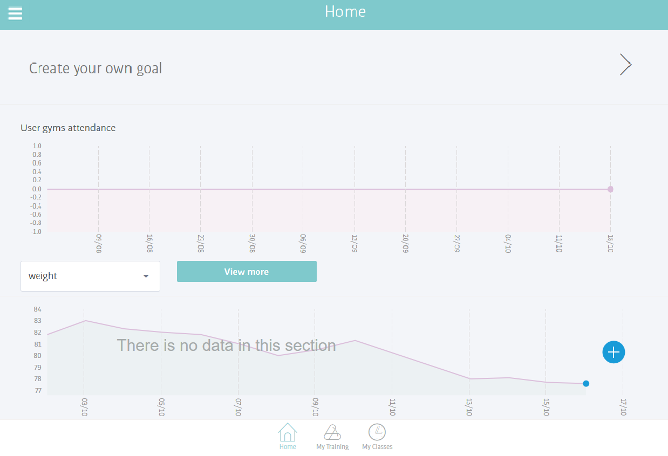Switch to My Training tab label
This screenshot has height=456, width=668.
coord(332,447)
